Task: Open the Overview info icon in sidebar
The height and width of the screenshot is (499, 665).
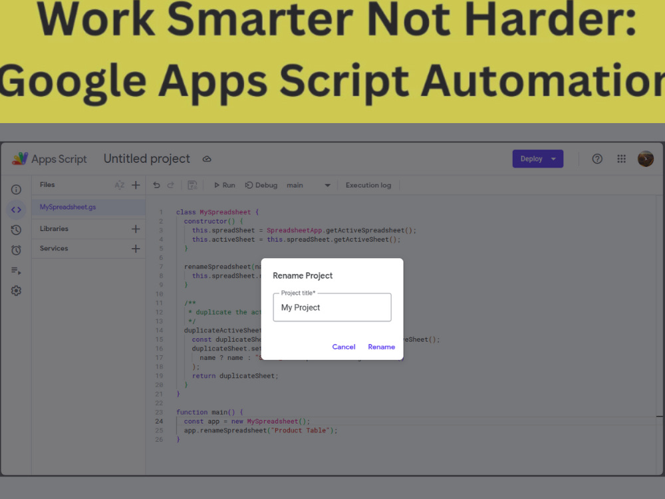Action: pos(16,189)
